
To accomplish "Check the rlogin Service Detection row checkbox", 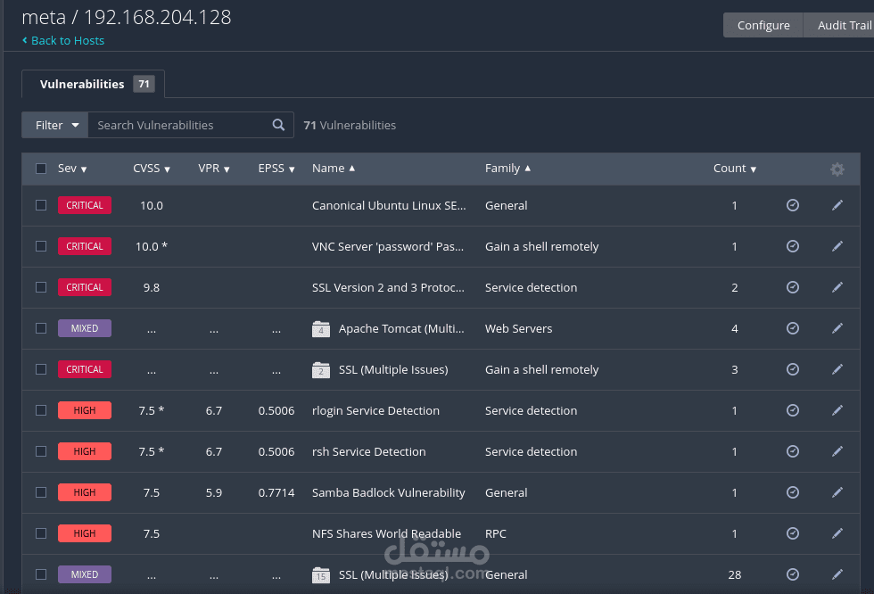I will pyautogui.click(x=41, y=410).
